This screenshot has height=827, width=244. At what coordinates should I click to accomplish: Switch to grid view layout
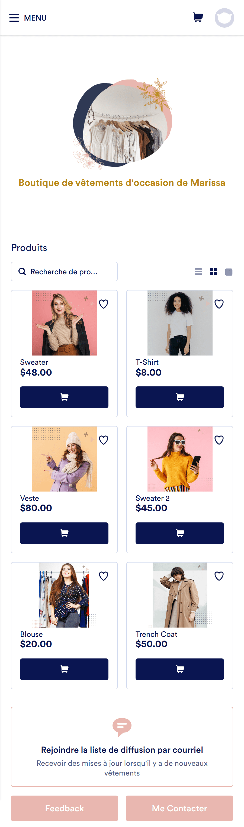[x=214, y=272]
